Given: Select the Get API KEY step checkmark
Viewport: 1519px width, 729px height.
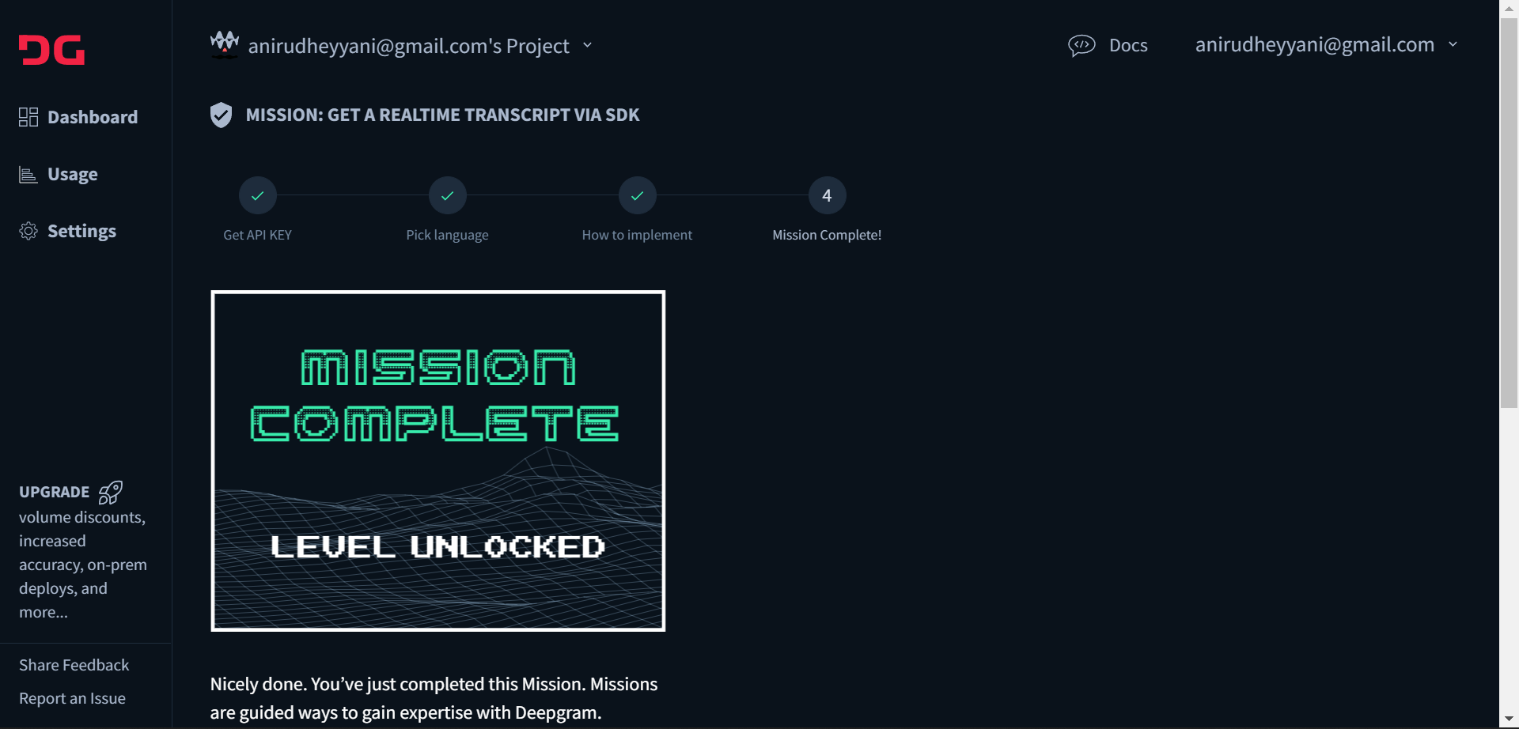Looking at the screenshot, I should tap(258, 195).
